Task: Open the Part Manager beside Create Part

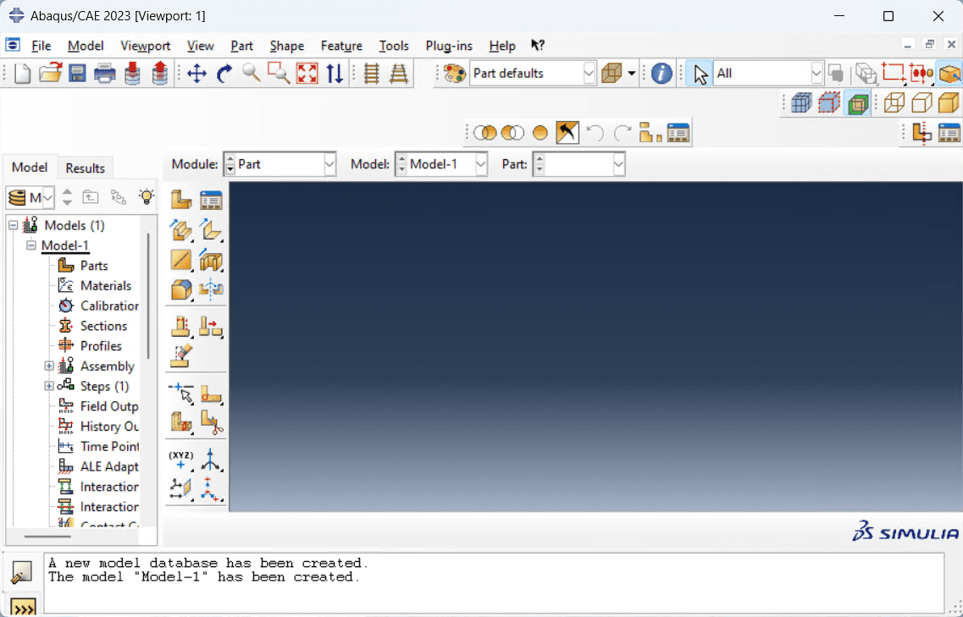Action: [x=211, y=200]
